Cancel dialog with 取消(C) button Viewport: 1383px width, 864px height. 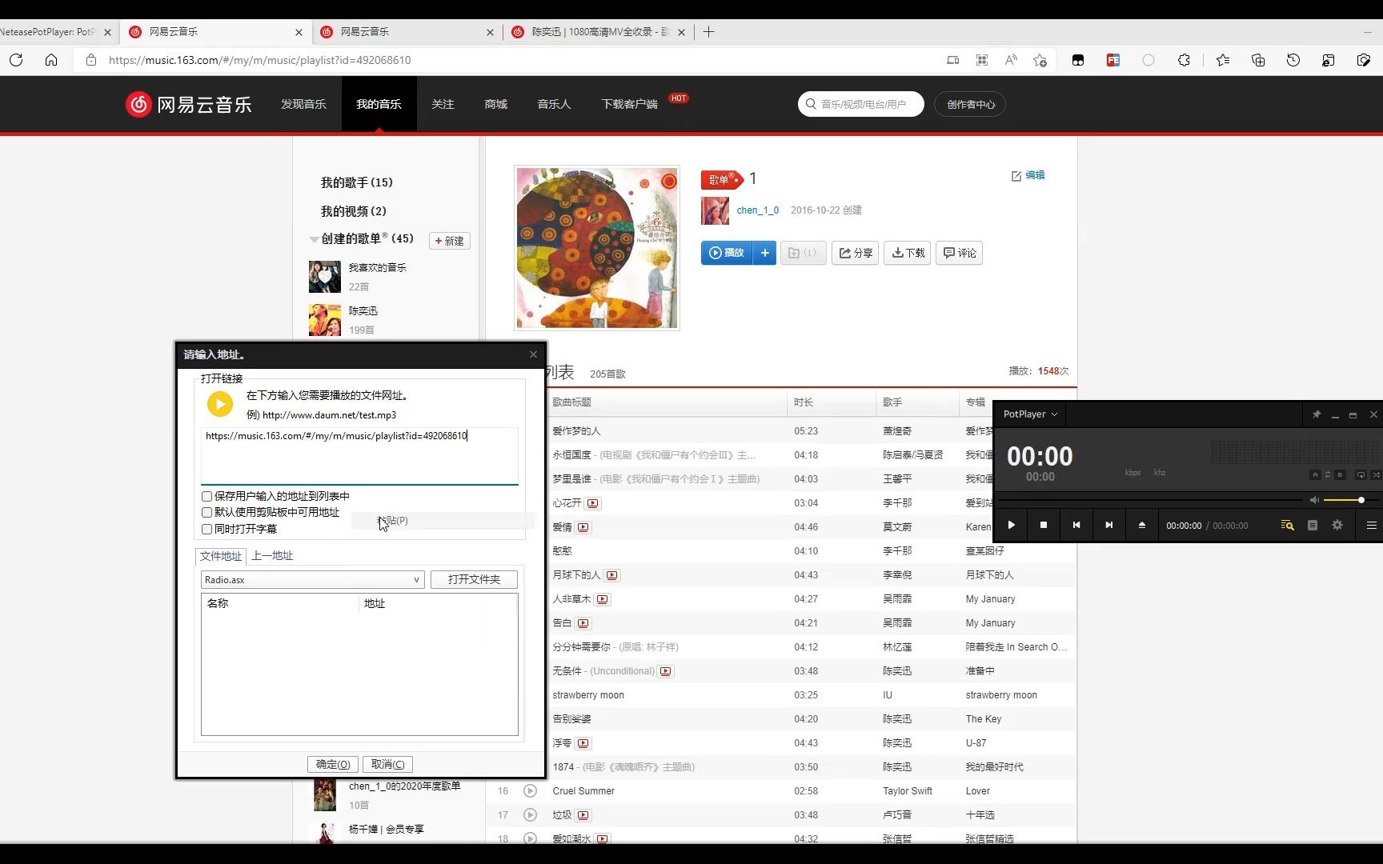pos(387,764)
